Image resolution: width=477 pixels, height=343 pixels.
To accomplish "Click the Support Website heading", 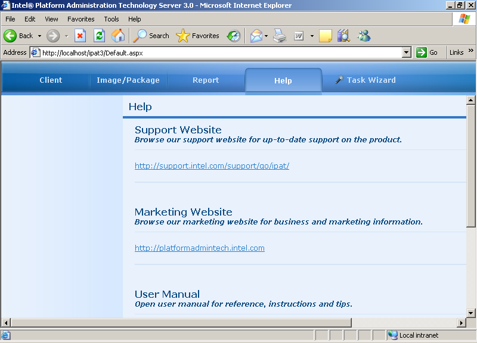I will point(178,130).
